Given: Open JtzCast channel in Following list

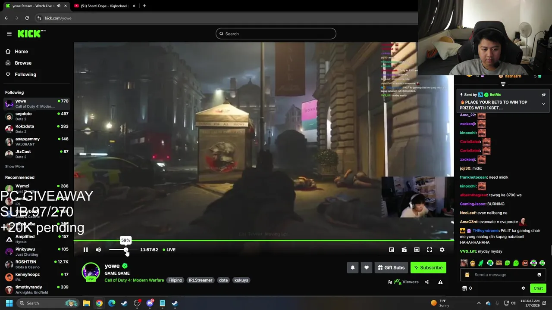Looking at the screenshot, I should pos(37,154).
